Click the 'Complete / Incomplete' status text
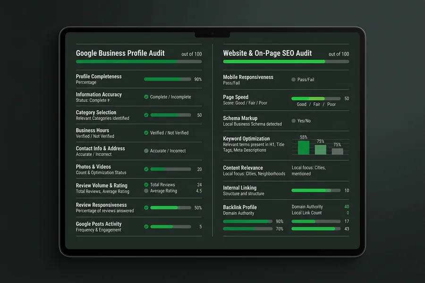Image resolution: width=425 pixels, height=283 pixels. pyautogui.click(x=170, y=97)
